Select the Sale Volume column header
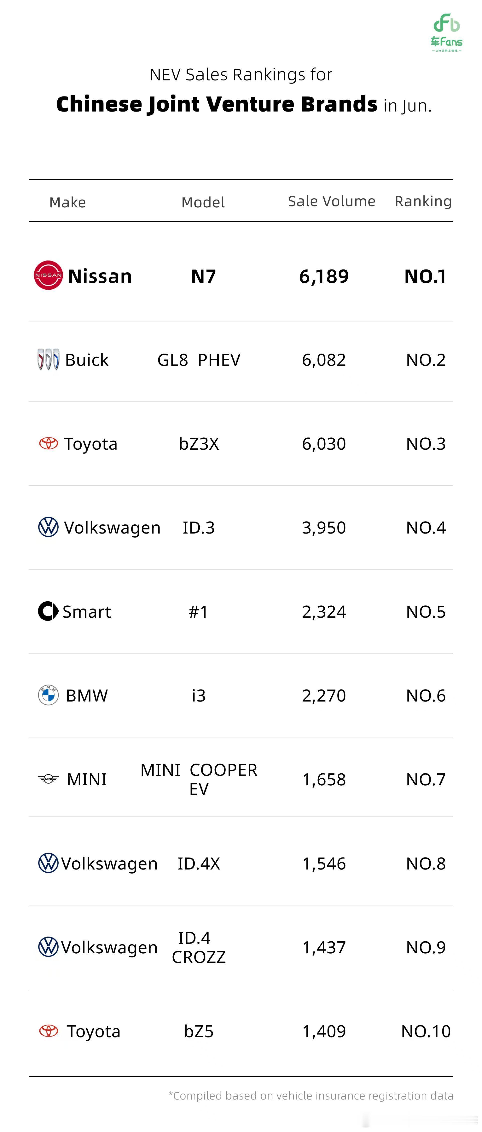 click(x=332, y=201)
